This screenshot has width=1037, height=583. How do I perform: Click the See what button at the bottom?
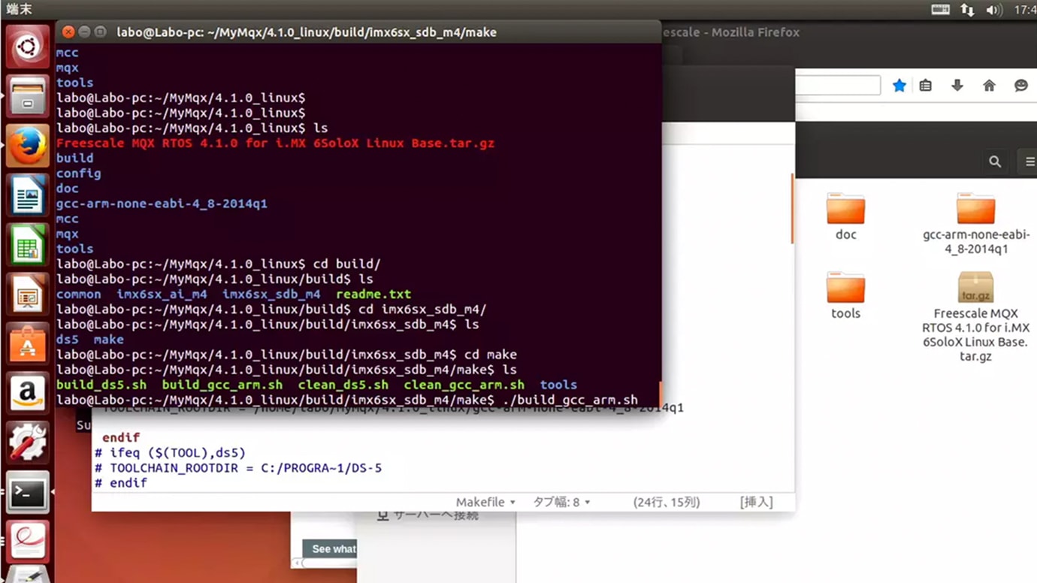331,548
